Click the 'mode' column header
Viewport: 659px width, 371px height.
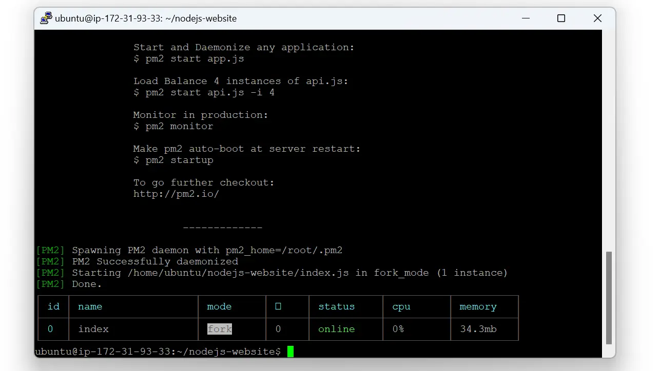tap(219, 306)
